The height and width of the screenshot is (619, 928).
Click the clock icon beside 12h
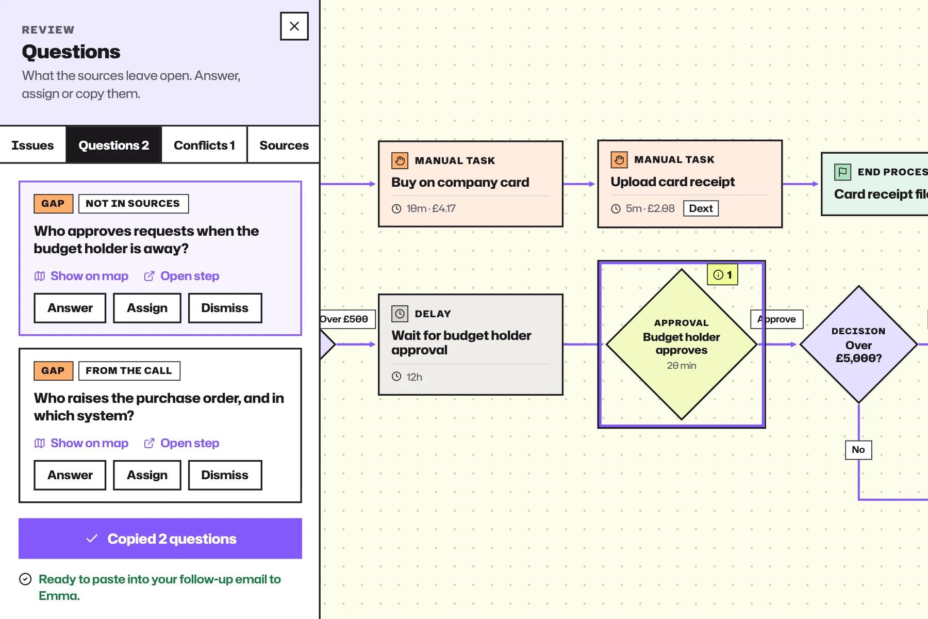click(x=396, y=377)
